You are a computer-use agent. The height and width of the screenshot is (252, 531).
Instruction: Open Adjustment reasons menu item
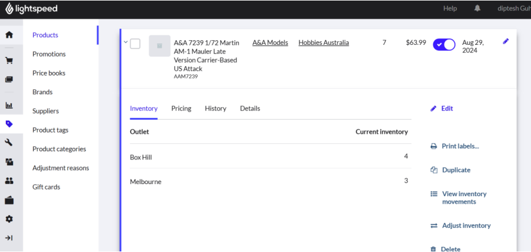pyautogui.click(x=60, y=168)
